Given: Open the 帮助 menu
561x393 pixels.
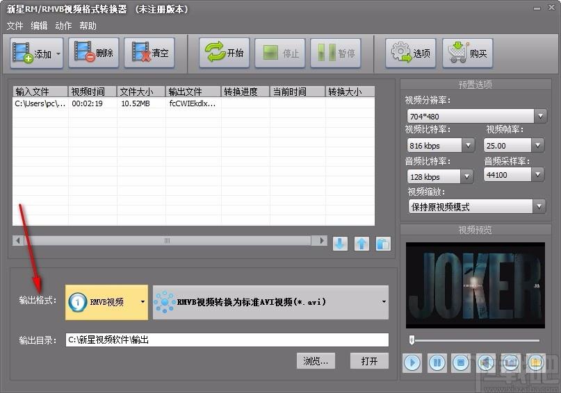Looking at the screenshot, I should (88, 26).
